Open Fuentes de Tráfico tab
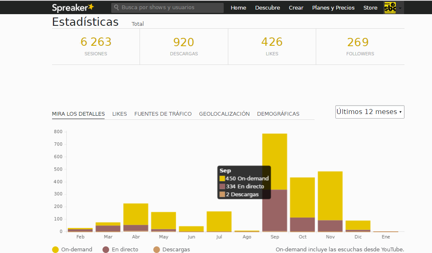This screenshot has height=253, width=432. [x=163, y=114]
